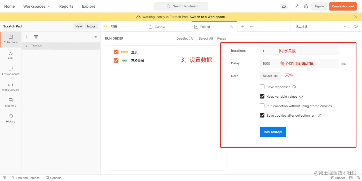The width and height of the screenshot is (362, 181).
Task: Open Runner from the status bar
Action: 338,178
